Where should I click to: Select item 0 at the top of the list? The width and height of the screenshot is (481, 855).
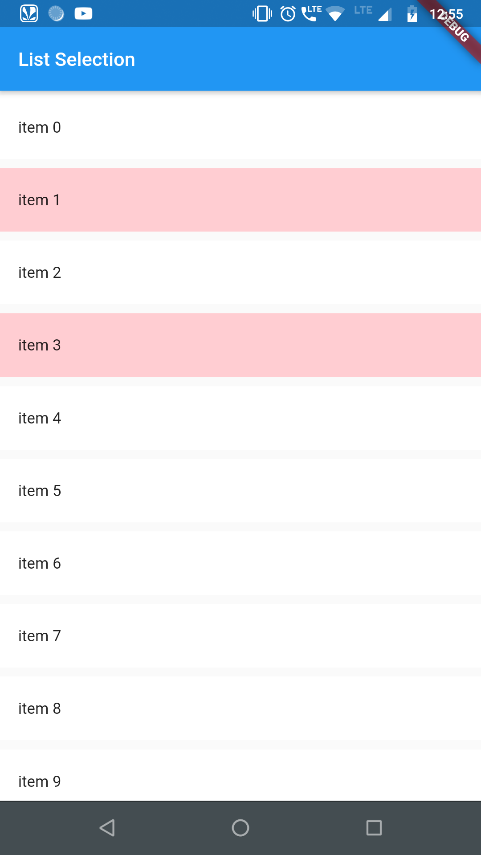click(240, 127)
